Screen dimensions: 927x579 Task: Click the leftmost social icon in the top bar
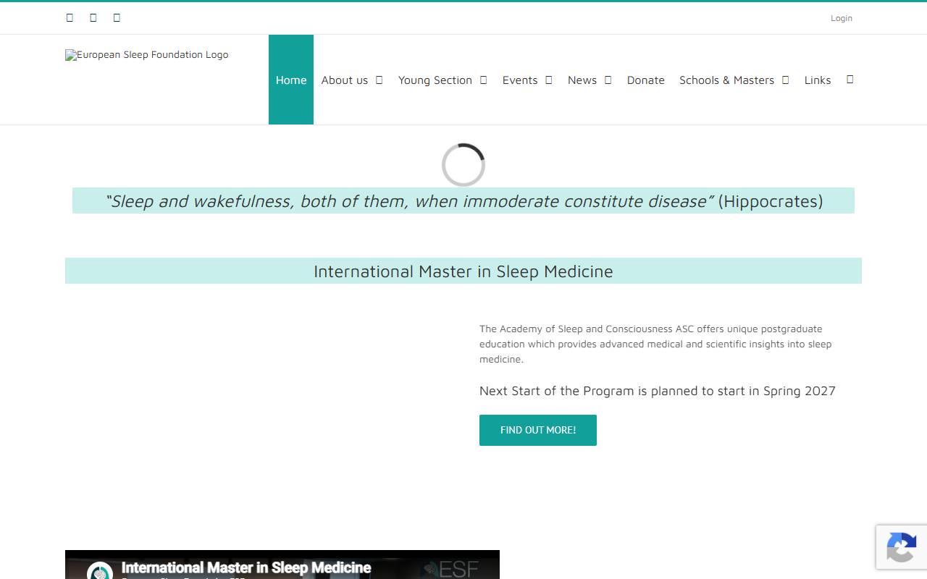click(x=70, y=17)
